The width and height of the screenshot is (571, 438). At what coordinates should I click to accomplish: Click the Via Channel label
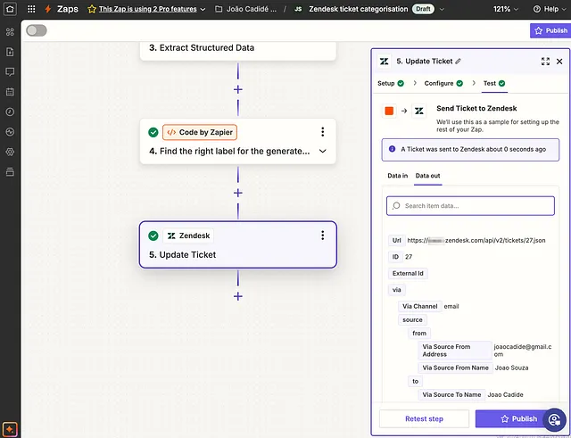click(x=420, y=306)
